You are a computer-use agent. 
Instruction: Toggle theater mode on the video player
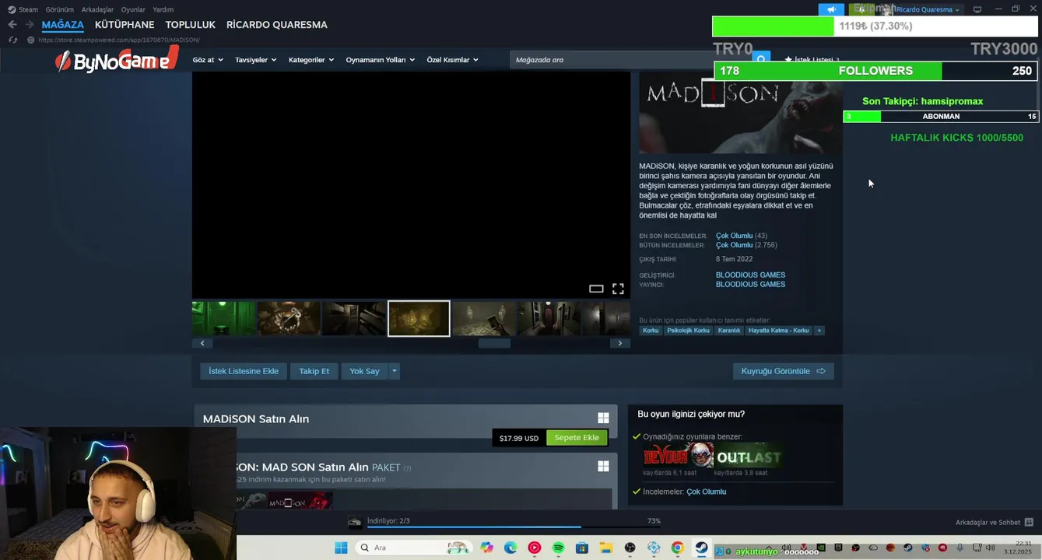click(x=596, y=289)
